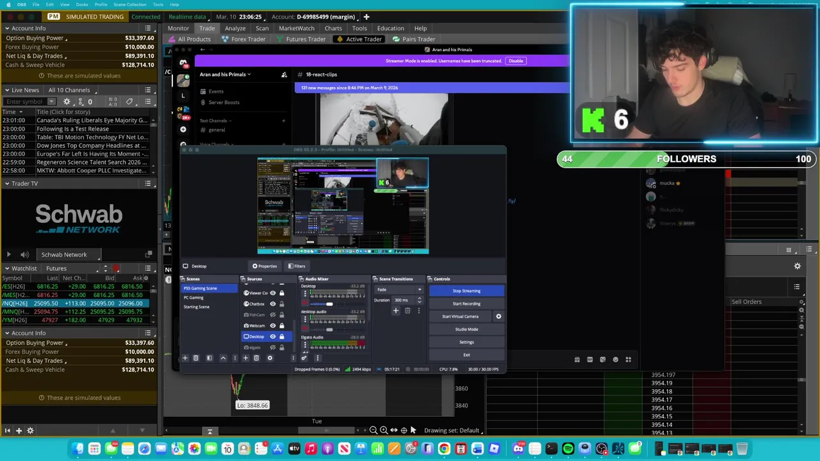This screenshot has height=461, width=820.
Task: Collapse the Trader TV gadget
Action: (x=6, y=184)
